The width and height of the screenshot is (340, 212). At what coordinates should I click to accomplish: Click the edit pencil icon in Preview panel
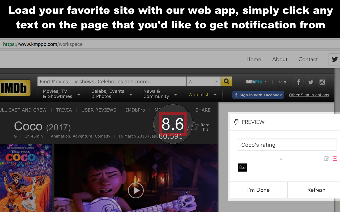click(327, 158)
